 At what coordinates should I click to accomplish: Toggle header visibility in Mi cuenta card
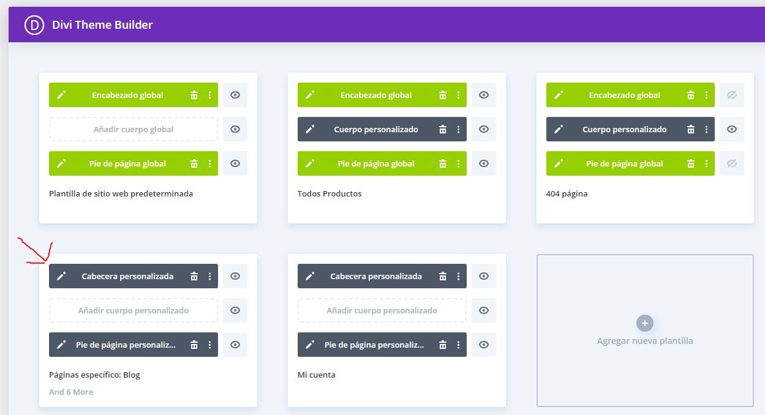(x=484, y=276)
